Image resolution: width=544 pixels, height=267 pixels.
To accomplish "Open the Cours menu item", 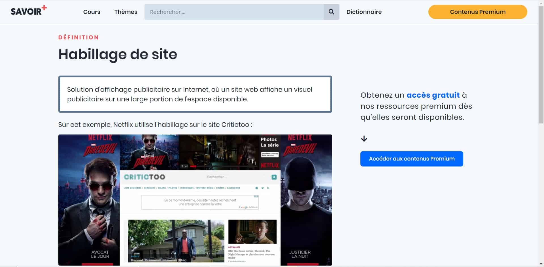I will coord(92,12).
